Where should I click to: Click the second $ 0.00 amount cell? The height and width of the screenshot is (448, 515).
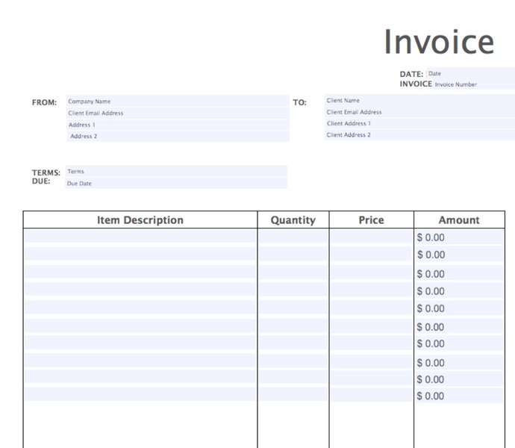[460, 255]
